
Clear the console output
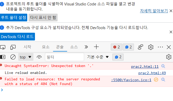tap(13, 57)
